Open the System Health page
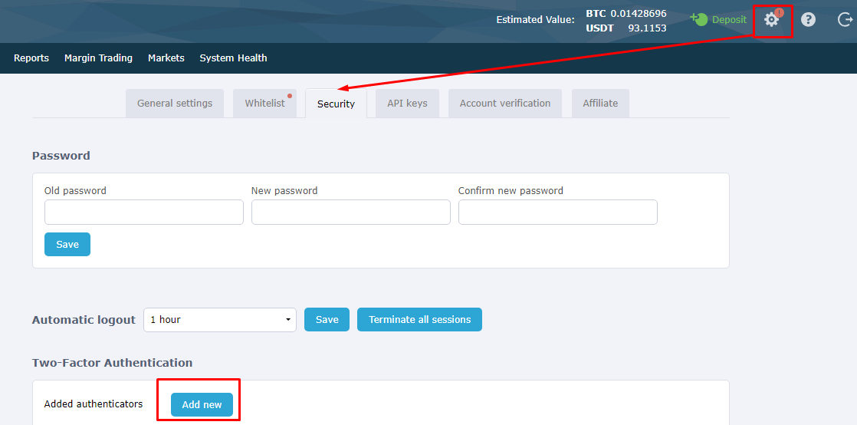The image size is (857, 425). click(233, 58)
